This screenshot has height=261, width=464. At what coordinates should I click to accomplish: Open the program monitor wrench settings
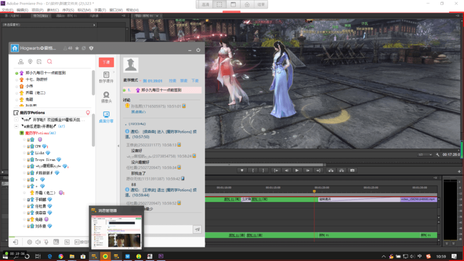click(x=437, y=155)
